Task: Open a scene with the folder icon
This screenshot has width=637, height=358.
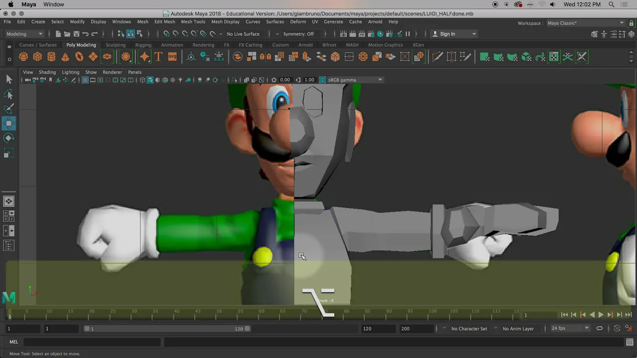Action: tap(67, 34)
